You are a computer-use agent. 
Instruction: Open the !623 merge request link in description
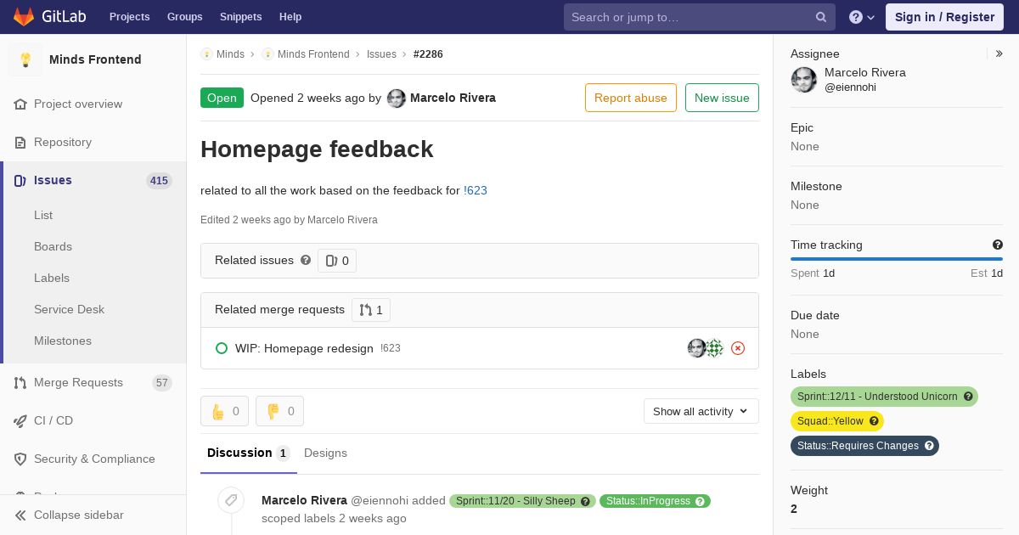[x=476, y=190]
